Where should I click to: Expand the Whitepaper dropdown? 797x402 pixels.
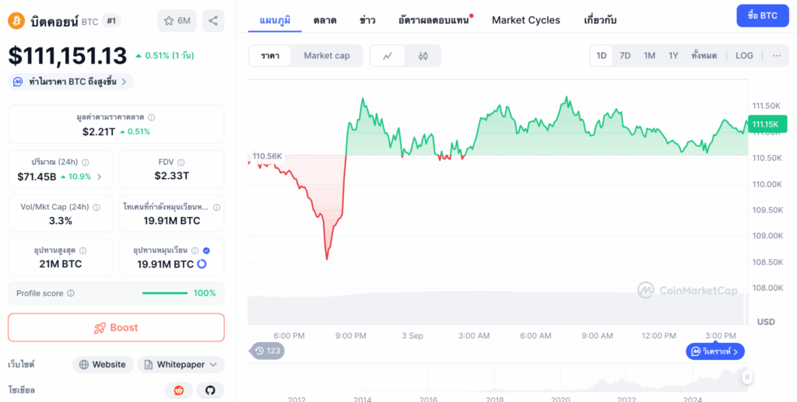coord(181,365)
